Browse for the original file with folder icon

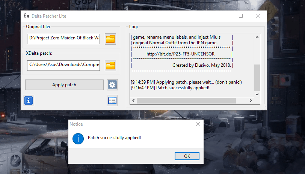click(110, 39)
